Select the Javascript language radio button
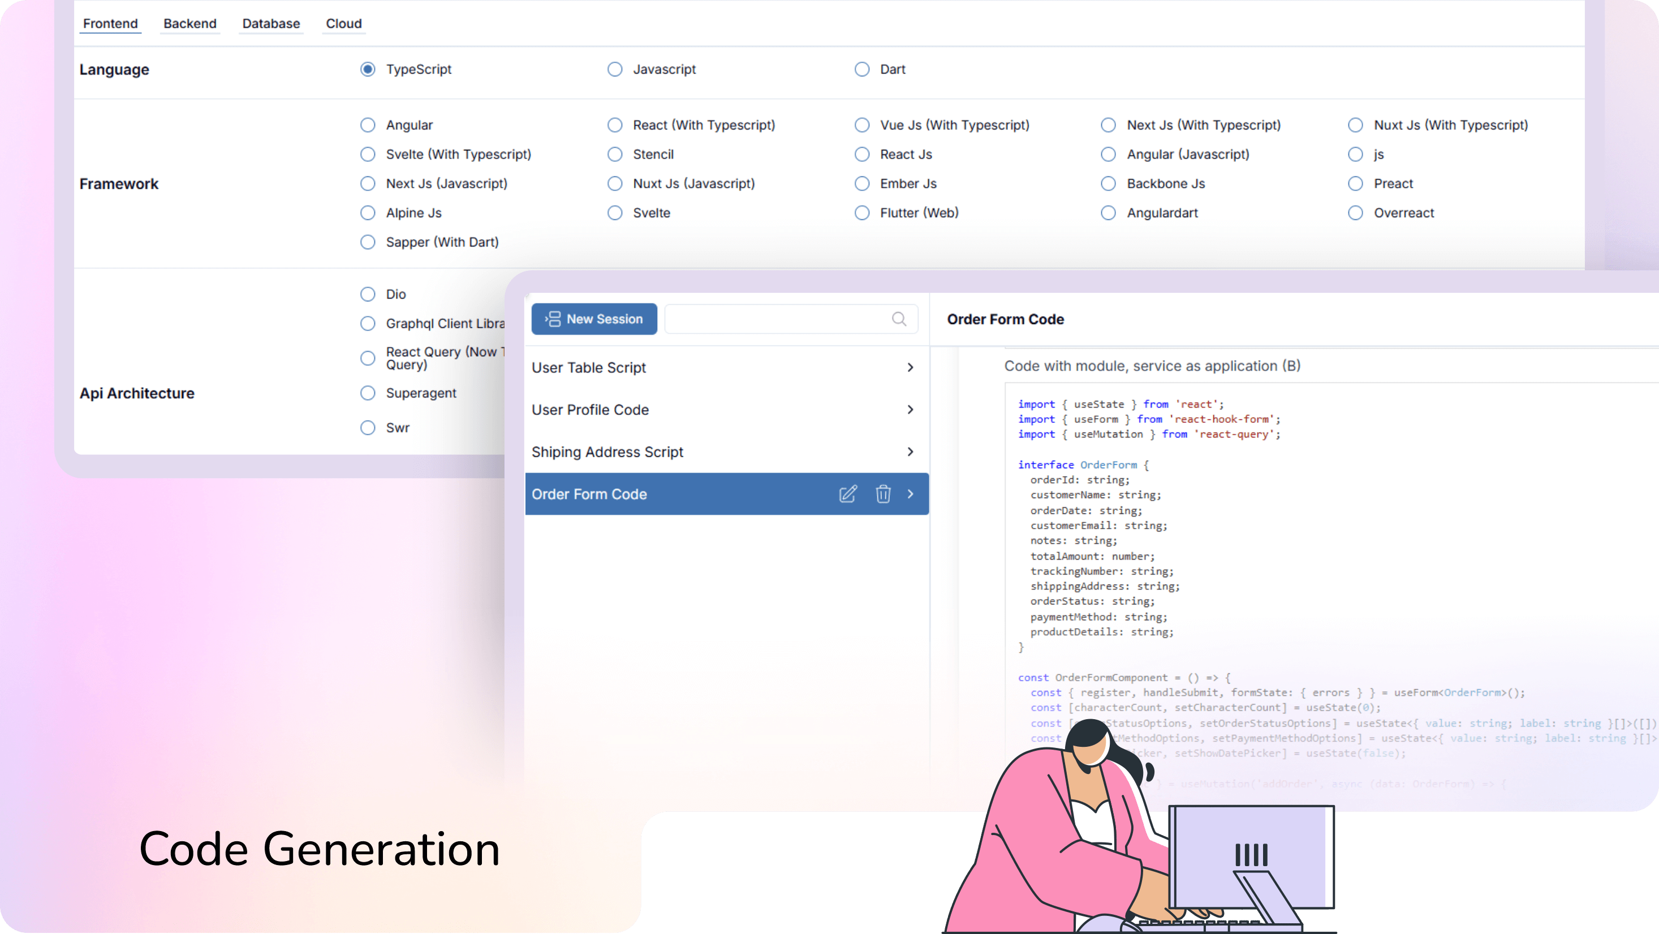1659x934 pixels. [x=614, y=70]
